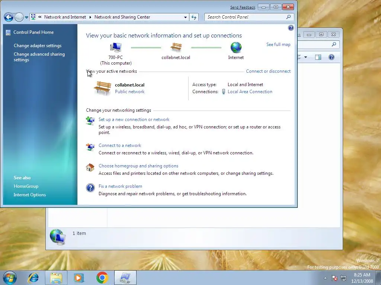Open Local Area Connection link
Image resolution: width=381 pixels, height=285 pixels.
pos(250,92)
